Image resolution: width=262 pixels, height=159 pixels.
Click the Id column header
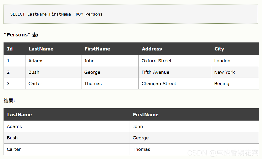pos(15,49)
